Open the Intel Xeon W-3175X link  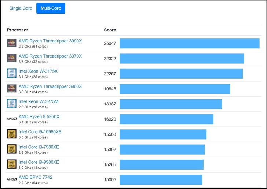(38, 71)
